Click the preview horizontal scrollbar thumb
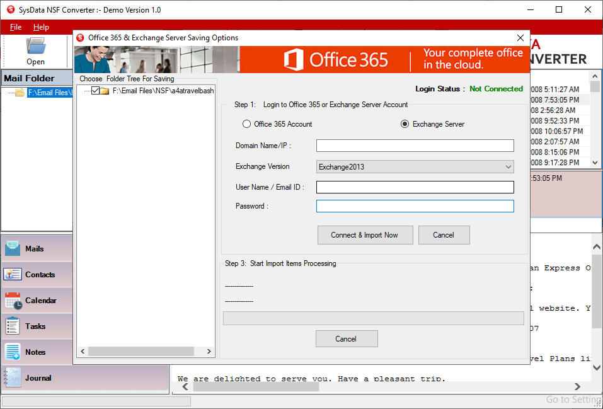Screen dimensions: 603x409 256,387
